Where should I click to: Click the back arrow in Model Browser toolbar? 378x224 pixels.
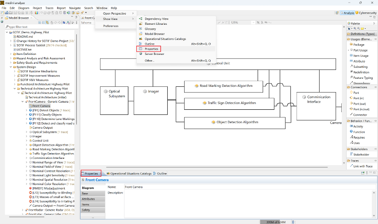tap(56, 23)
